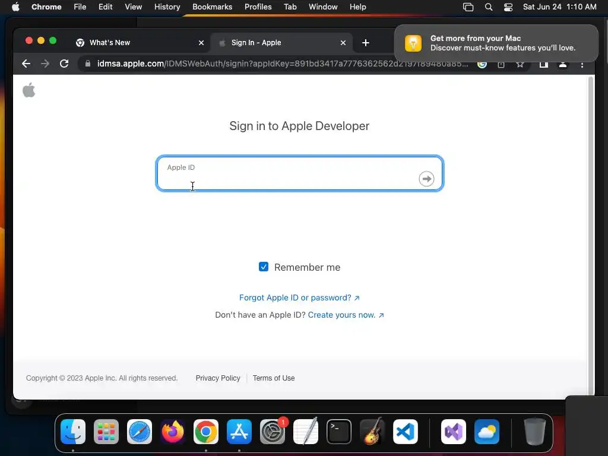This screenshot has height=456, width=608.
Task: Open Finder from the Dock
Action: click(x=73, y=432)
